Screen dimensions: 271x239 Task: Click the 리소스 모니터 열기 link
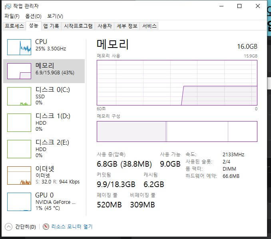coord(72,227)
